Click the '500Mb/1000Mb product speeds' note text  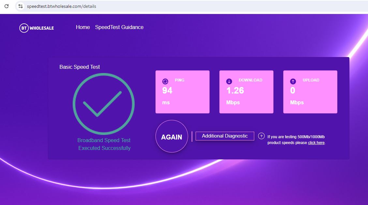click(x=296, y=139)
